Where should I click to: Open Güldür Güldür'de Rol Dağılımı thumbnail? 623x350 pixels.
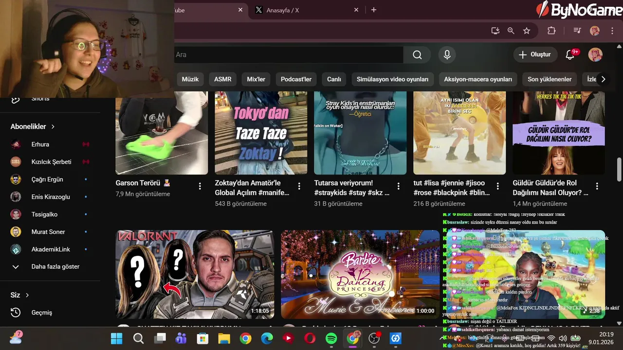click(559, 133)
